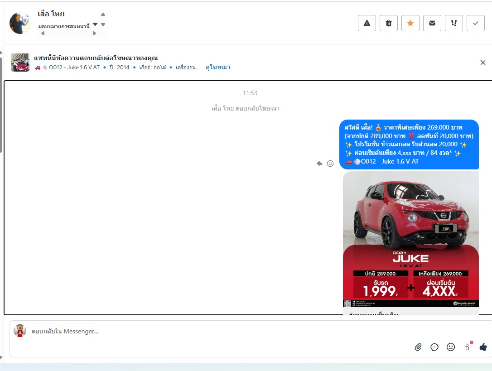Screen dimensions: 492x371
Task: Click the contact name เสือ โหย
Action: click(51, 14)
